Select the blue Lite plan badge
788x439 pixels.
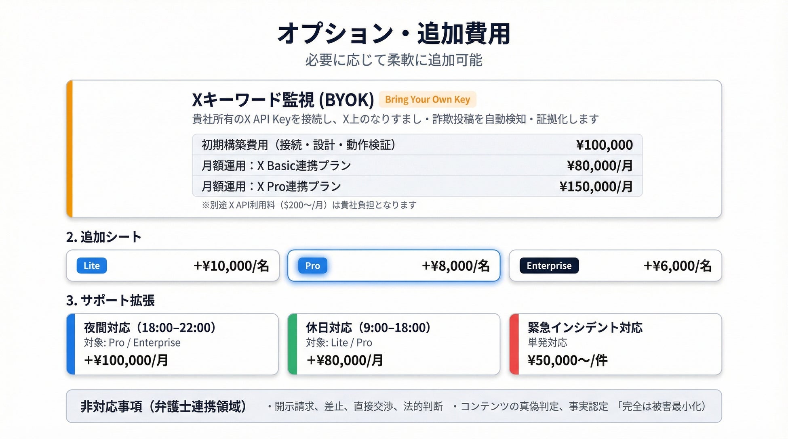tap(92, 265)
